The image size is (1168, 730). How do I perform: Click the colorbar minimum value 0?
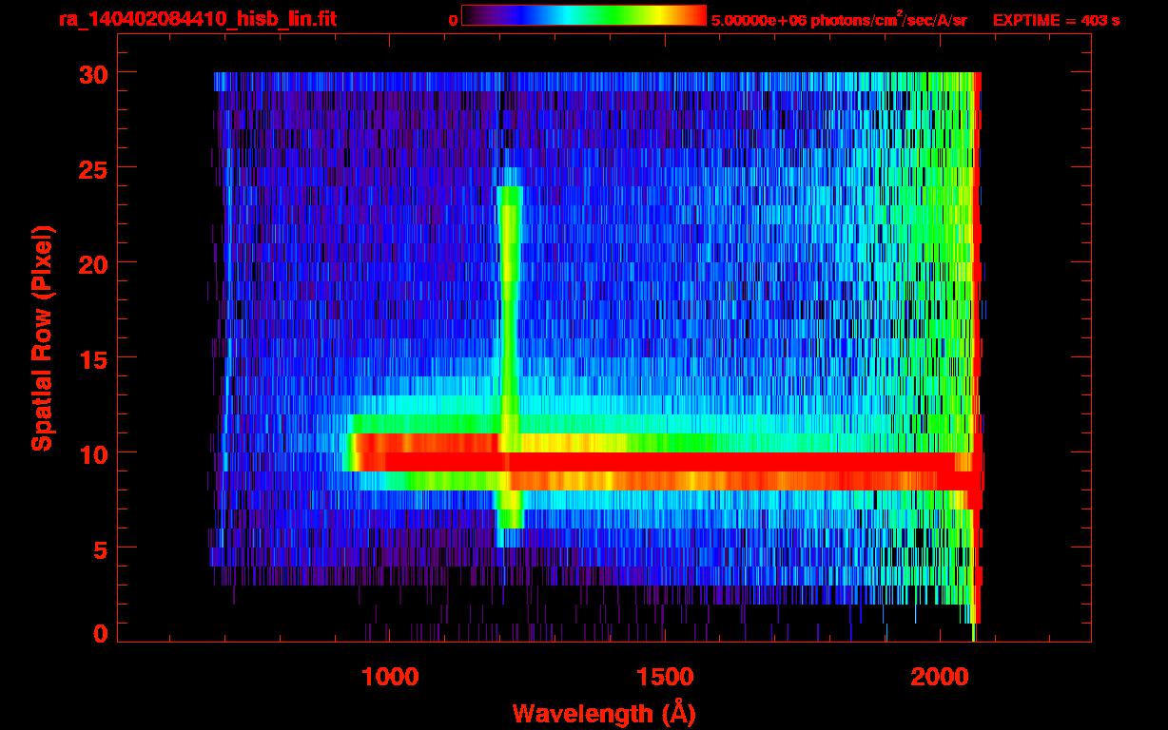click(x=453, y=20)
